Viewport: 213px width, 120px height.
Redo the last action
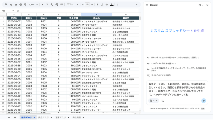point(16,5)
